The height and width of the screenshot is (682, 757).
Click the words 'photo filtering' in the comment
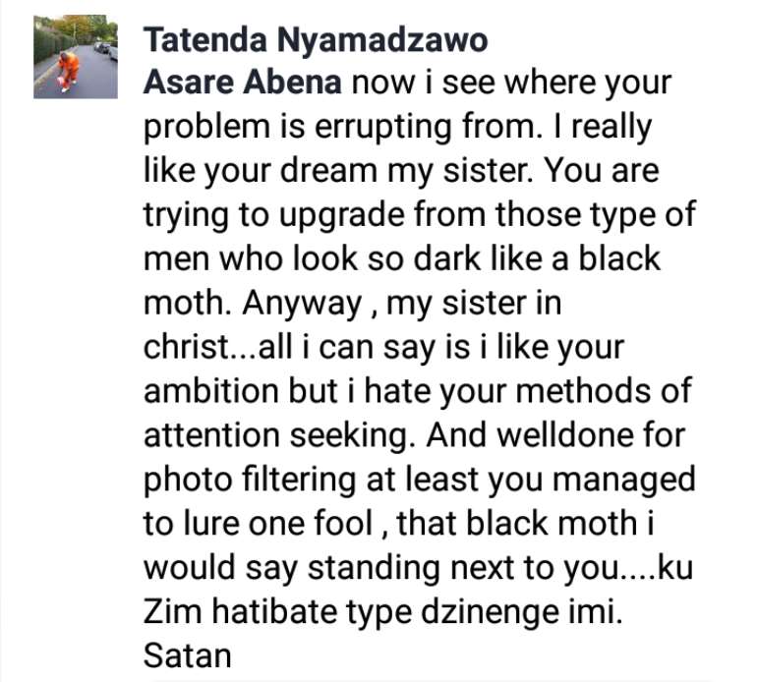click(250, 481)
